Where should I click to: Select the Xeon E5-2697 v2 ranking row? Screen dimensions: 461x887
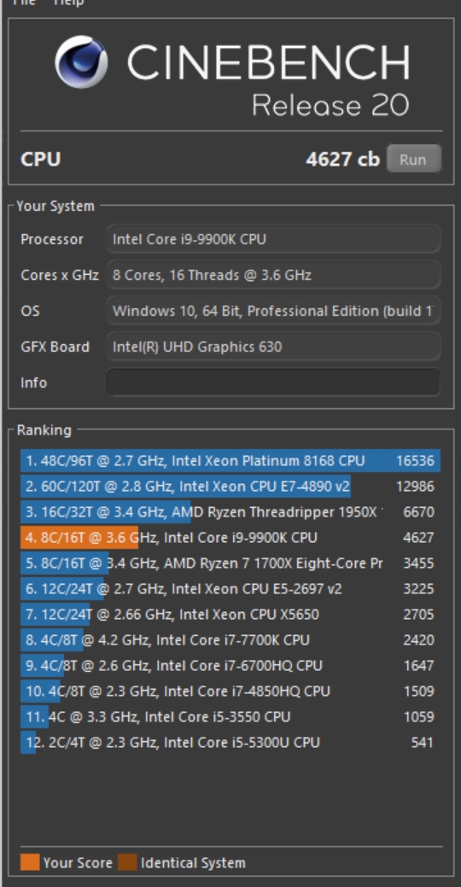point(230,589)
